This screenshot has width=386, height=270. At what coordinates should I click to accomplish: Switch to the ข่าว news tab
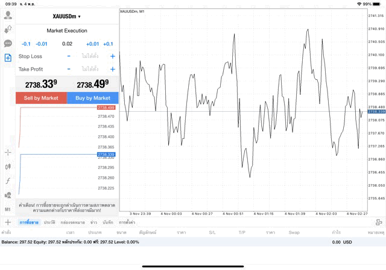(x=93, y=222)
